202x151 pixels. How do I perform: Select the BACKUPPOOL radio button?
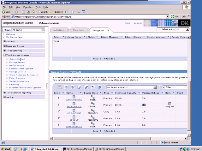(x=59, y=105)
